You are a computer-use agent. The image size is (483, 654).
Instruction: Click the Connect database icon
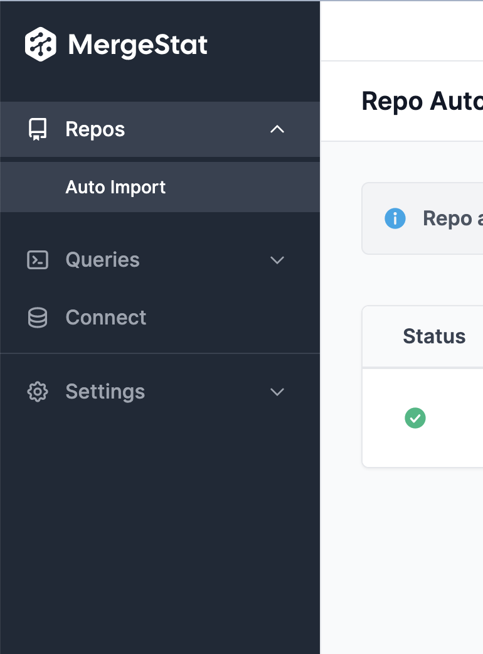pos(37,318)
